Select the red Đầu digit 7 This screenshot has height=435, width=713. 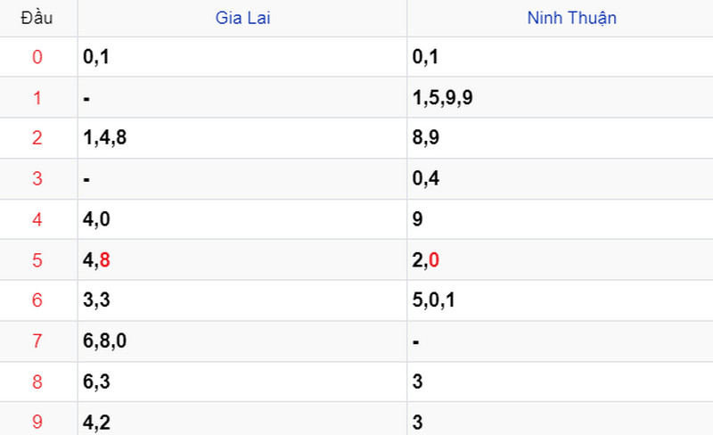tap(37, 341)
